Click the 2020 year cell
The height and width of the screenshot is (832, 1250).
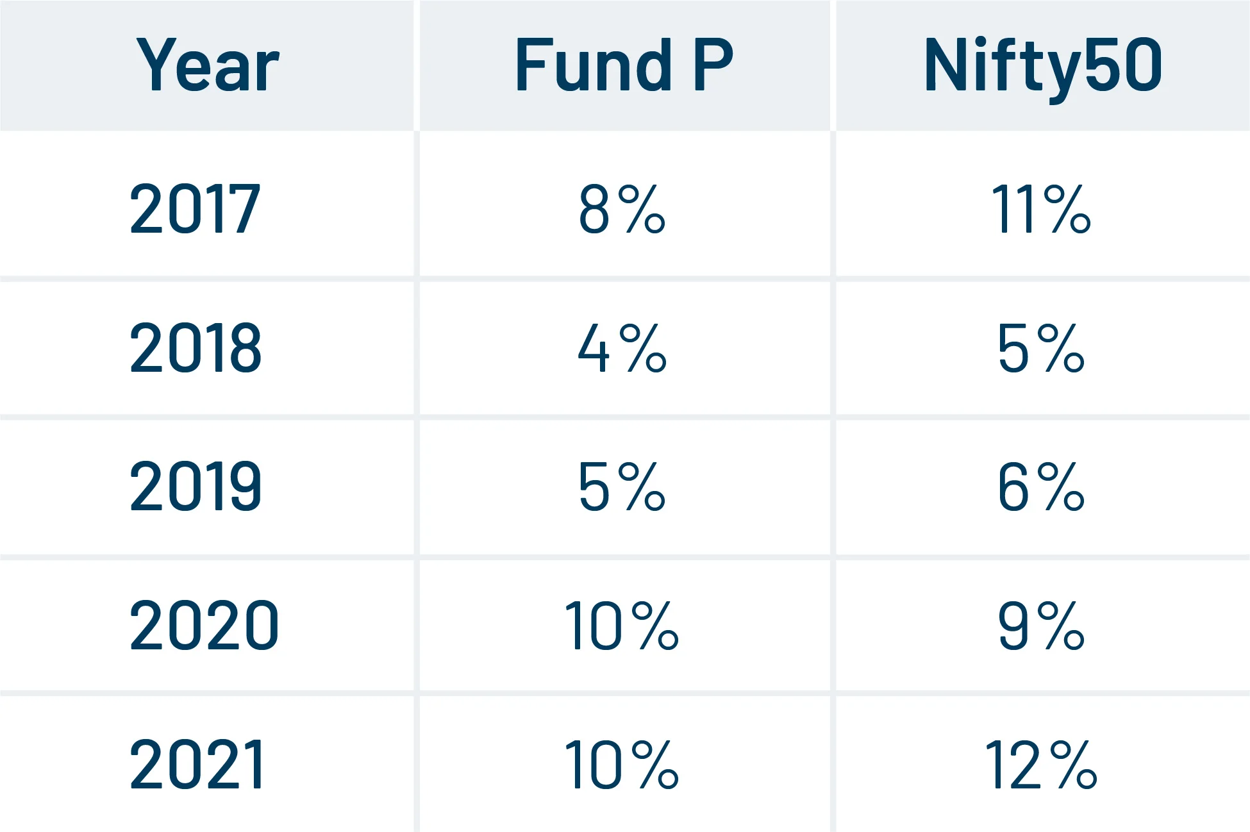[x=204, y=625]
